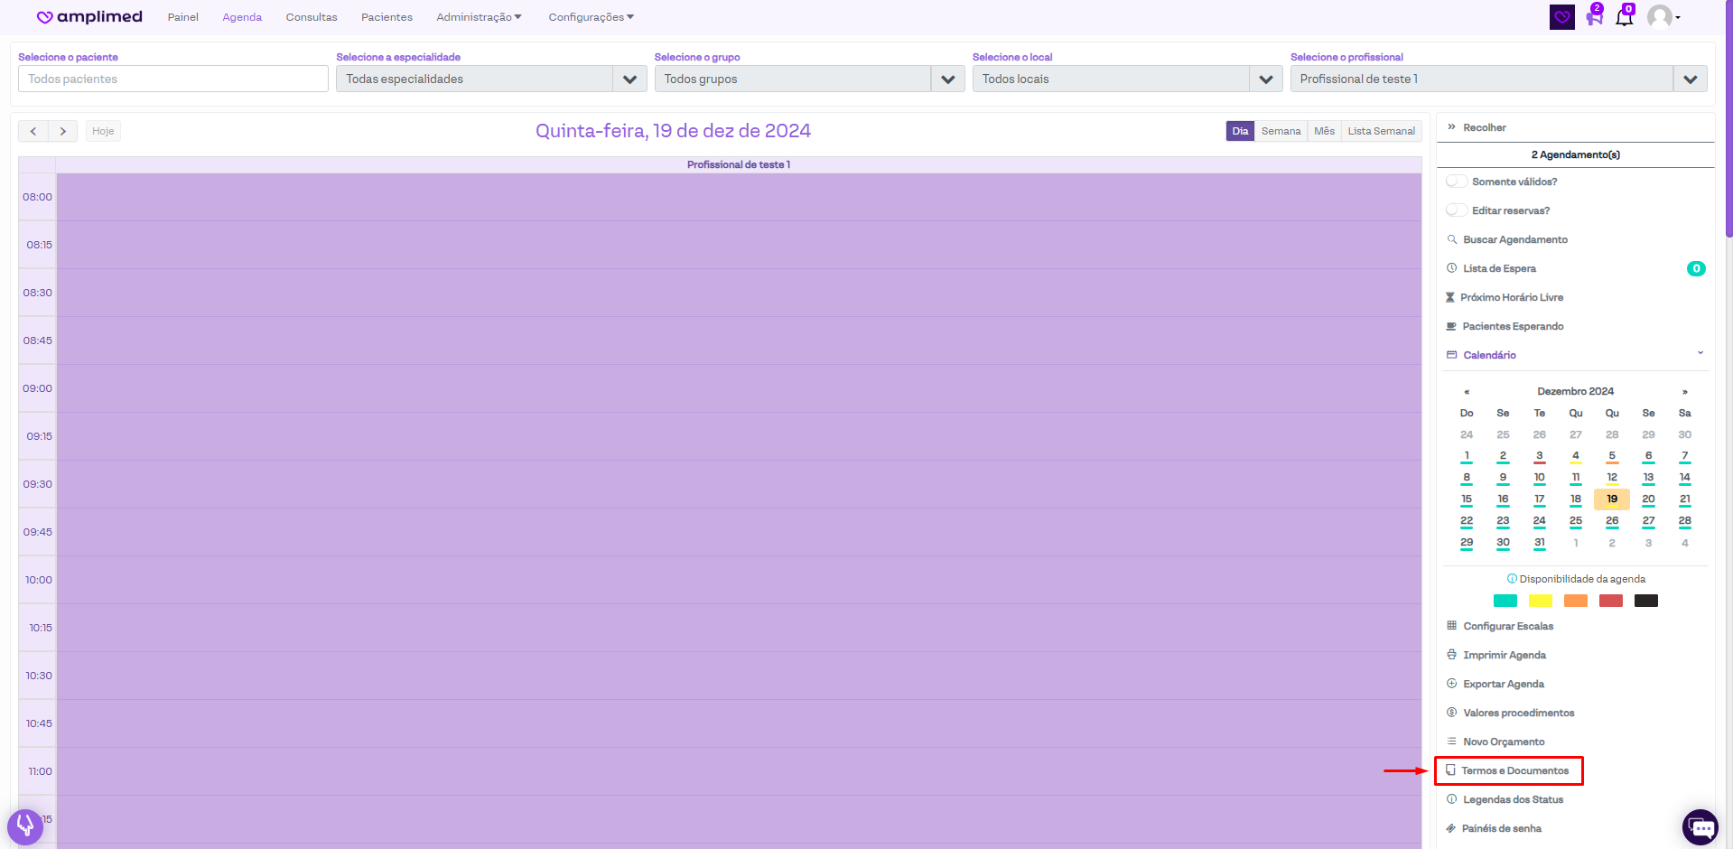Click the Todos pacientes search field
This screenshot has height=849, width=1733.
tap(172, 79)
